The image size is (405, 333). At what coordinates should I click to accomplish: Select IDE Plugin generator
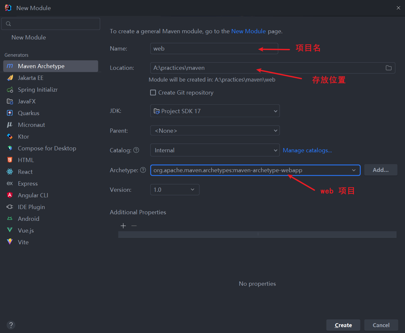tap(51, 207)
